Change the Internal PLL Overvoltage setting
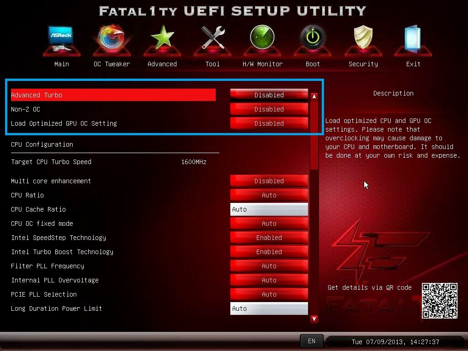 coord(269,280)
